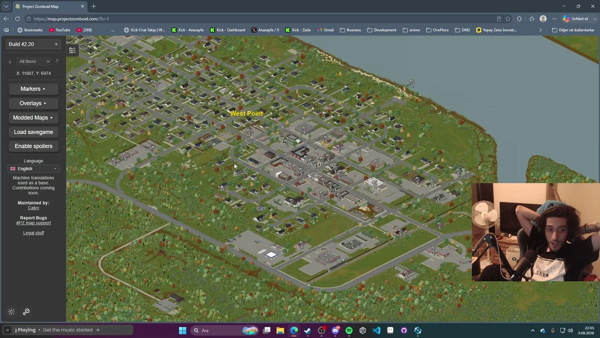Open the tab search chevron

click(x=6, y=6)
